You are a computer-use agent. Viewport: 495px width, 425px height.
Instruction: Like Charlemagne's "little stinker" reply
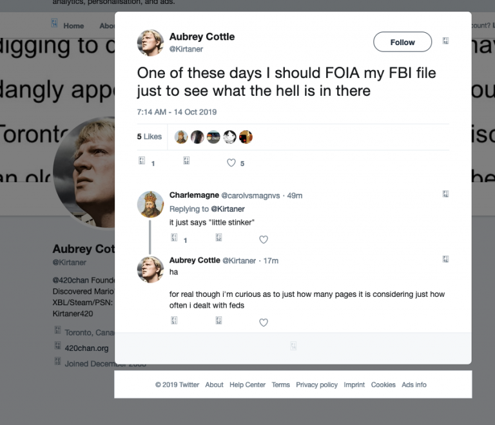(263, 240)
